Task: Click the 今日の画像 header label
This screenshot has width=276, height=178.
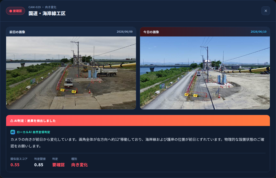Action: coord(151,32)
